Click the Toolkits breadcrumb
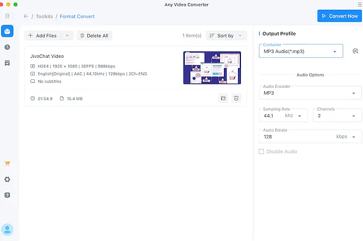363x241 pixels. [x=45, y=17]
